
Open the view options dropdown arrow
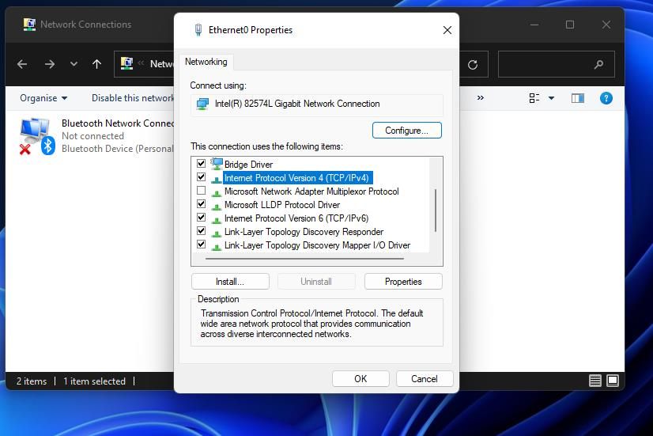(x=551, y=98)
